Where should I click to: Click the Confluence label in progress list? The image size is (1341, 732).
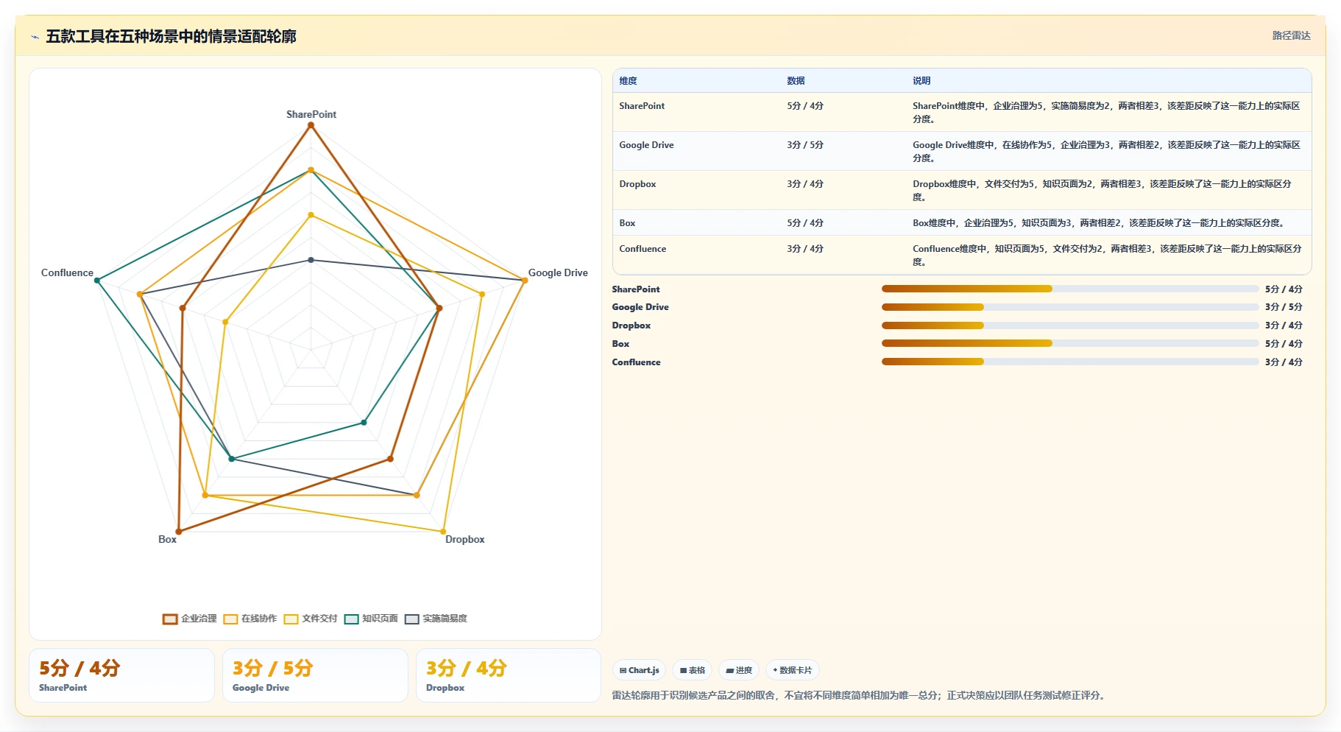(x=636, y=362)
